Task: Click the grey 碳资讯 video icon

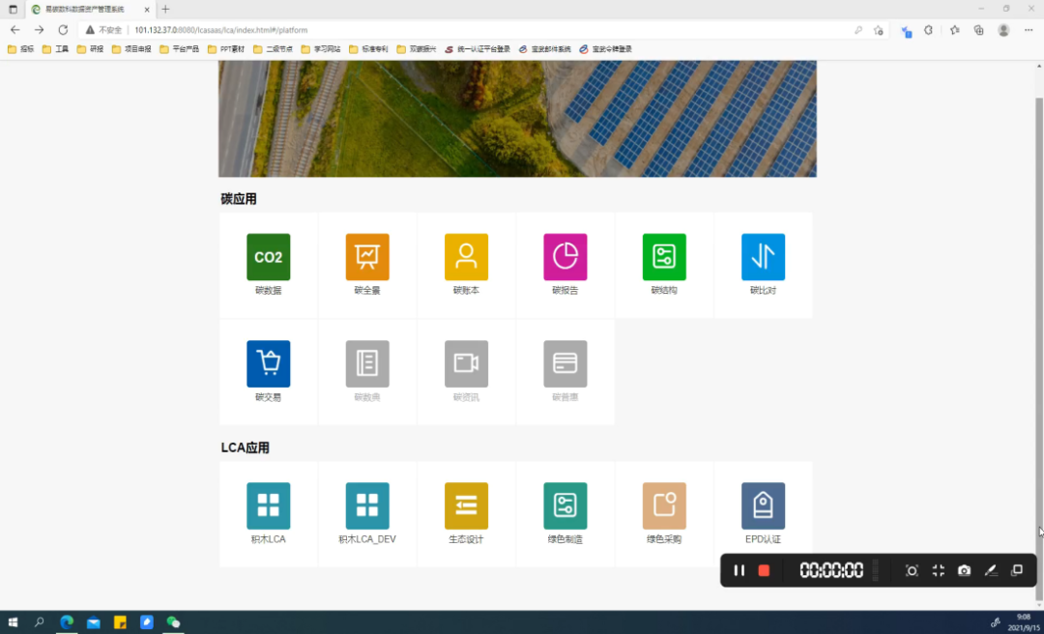Action: point(466,363)
